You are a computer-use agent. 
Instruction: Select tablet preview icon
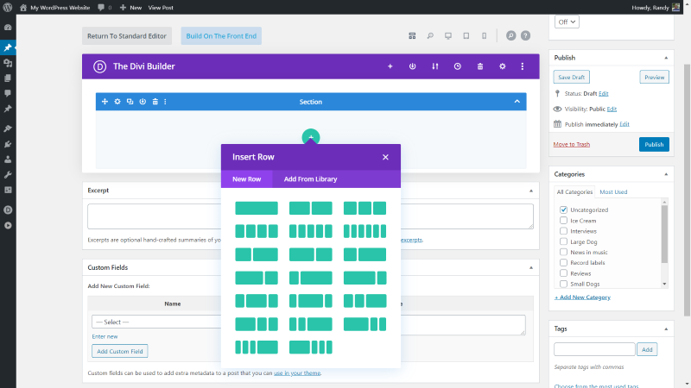click(466, 35)
